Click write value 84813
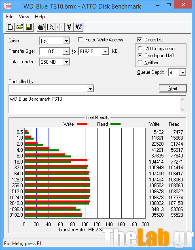The height and width of the screenshot is (250, 195). tap(157, 209)
